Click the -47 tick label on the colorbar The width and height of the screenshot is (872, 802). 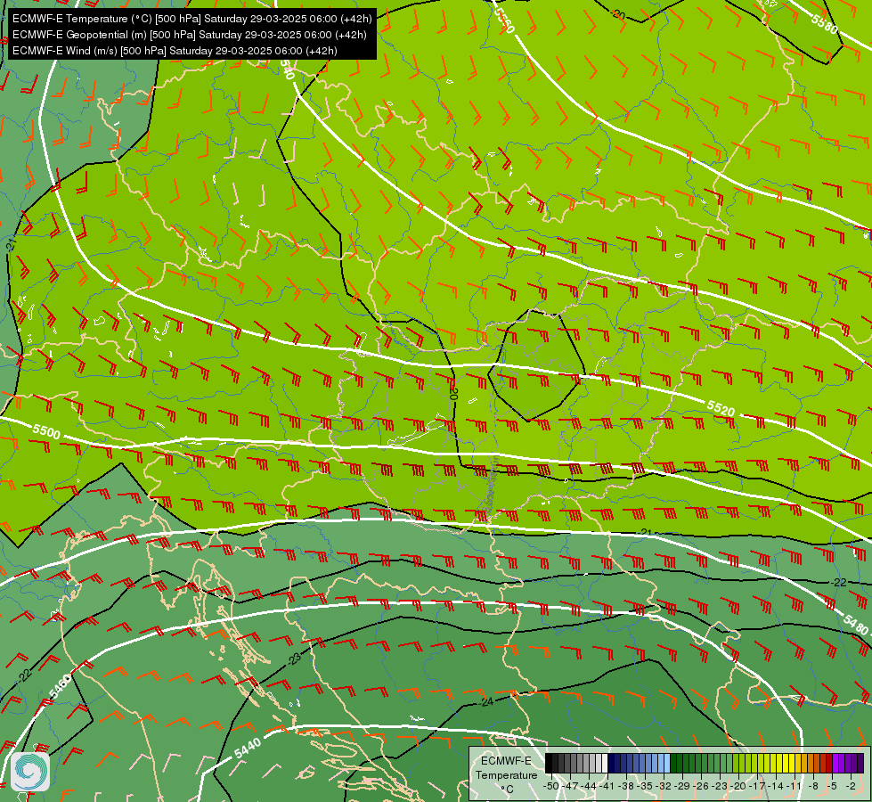tap(570, 786)
